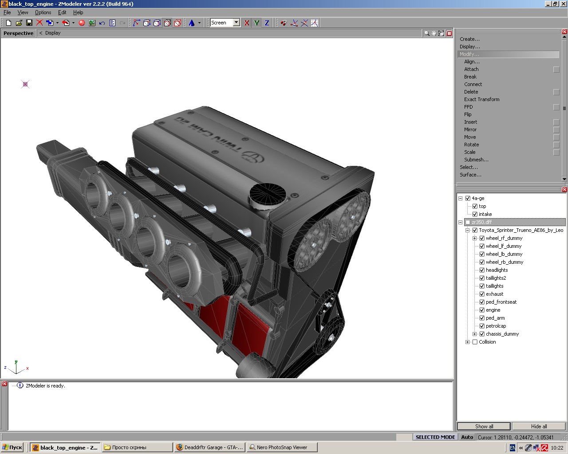Uncheck the intake object visibility checkbox
This screenshot has width=568, height=454.
click(475, 214)
